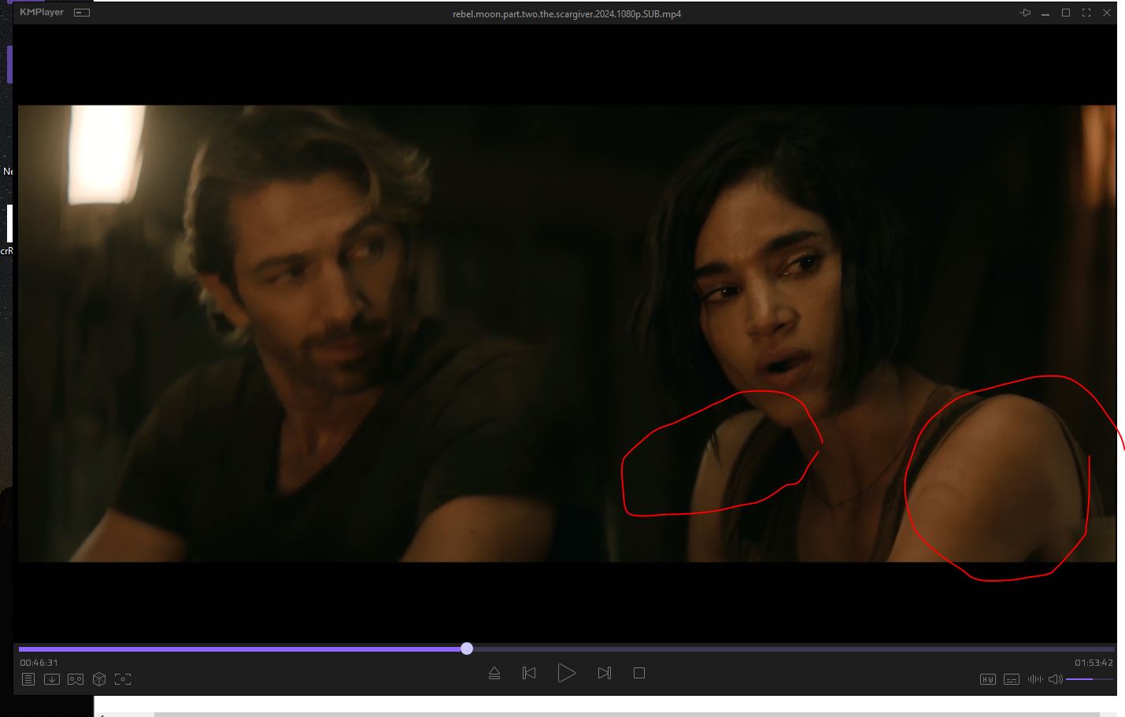The width and height of the screenshot is (1125, 717).
Task: Adjust the volume slider
Action: [1089, 679]
